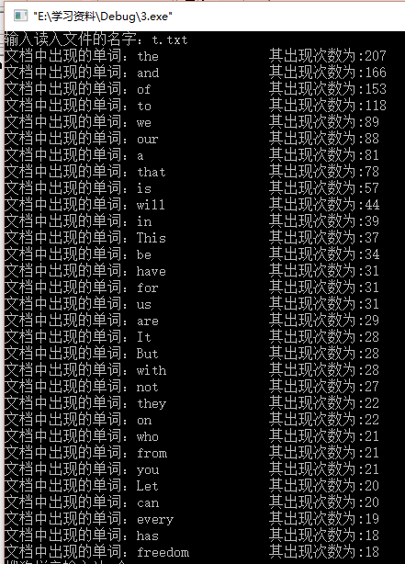Click the word "will" entry
The width and height of the screenshot is (405, 564).
tap(151, 206)
